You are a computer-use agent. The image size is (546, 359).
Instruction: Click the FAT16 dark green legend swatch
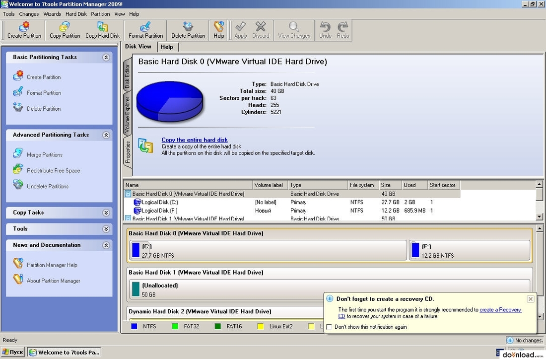[218, 327]
